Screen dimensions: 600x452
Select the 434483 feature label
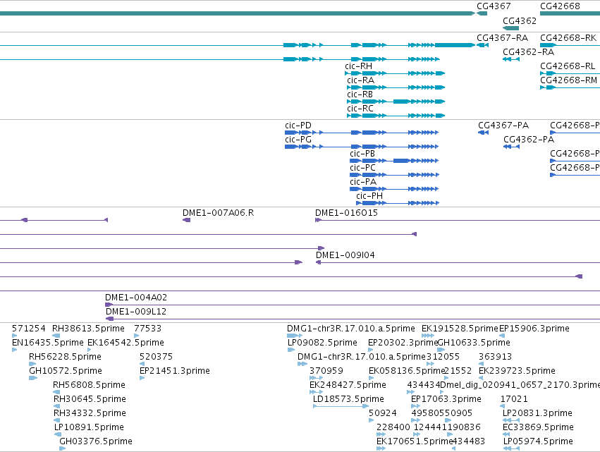[468, 441]
